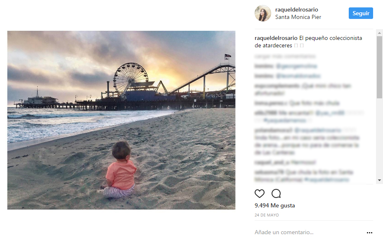Open raqueldelrosario's profile avatar picture

262,13
